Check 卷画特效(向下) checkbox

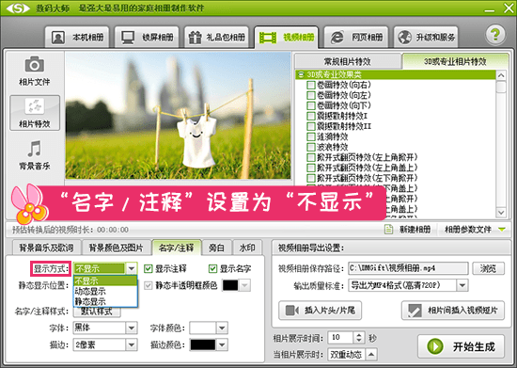pos(311,105)
